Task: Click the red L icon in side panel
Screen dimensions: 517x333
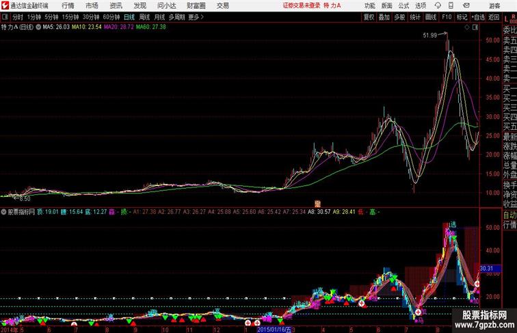Action: (506, 19)
